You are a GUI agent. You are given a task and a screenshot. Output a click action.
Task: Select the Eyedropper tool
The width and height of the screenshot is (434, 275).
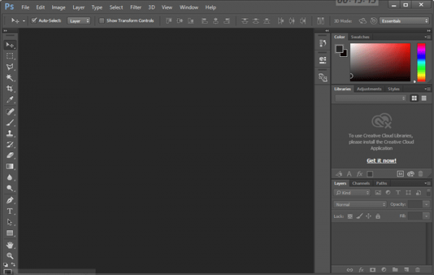click(10, 100)
